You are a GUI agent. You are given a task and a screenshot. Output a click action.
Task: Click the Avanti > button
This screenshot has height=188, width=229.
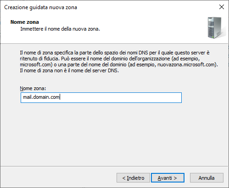(168, 177)
